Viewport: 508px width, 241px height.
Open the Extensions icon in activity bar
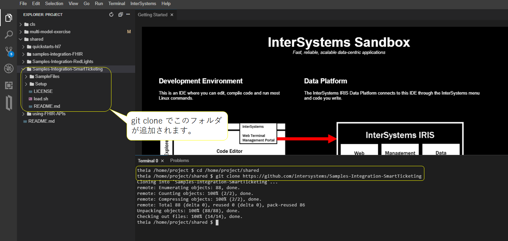pyautogui.click(x=8, y=85)
